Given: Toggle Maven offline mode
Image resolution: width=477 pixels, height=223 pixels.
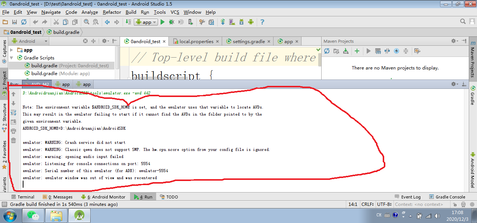Looking at the screenshot, I should pos(387,51).
